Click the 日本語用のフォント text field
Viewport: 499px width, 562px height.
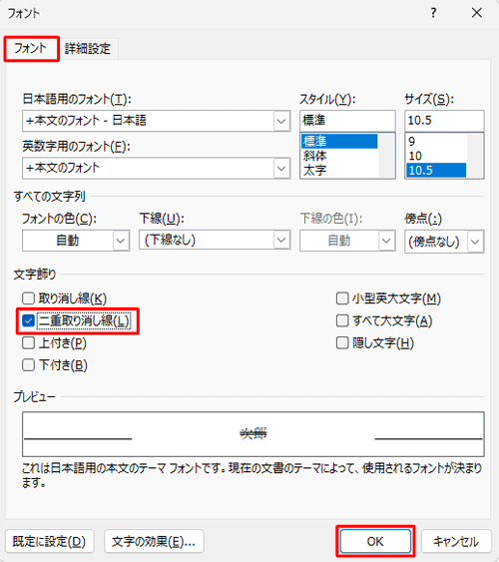pos(148,121)
